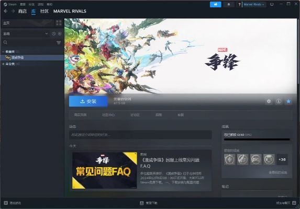Enter Big Picture mode monitor icon
This screenshot has width=300, height=209.
click(x=272, y=4)
